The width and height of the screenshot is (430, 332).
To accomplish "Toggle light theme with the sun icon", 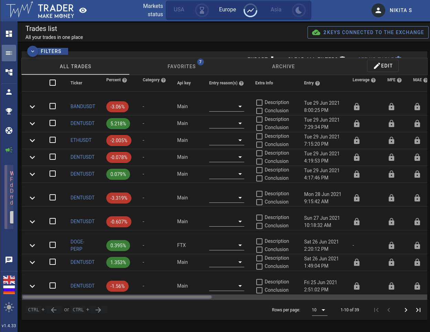I will [x=9, y=307].
